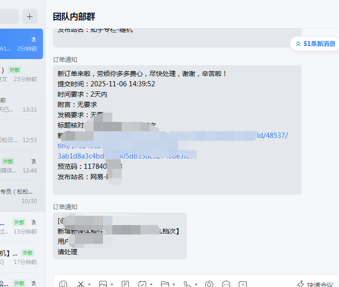Viewport: 339px width, 287px height.
Task: Click the clock square icon in the toolbar
Action: tap(243, 284)
